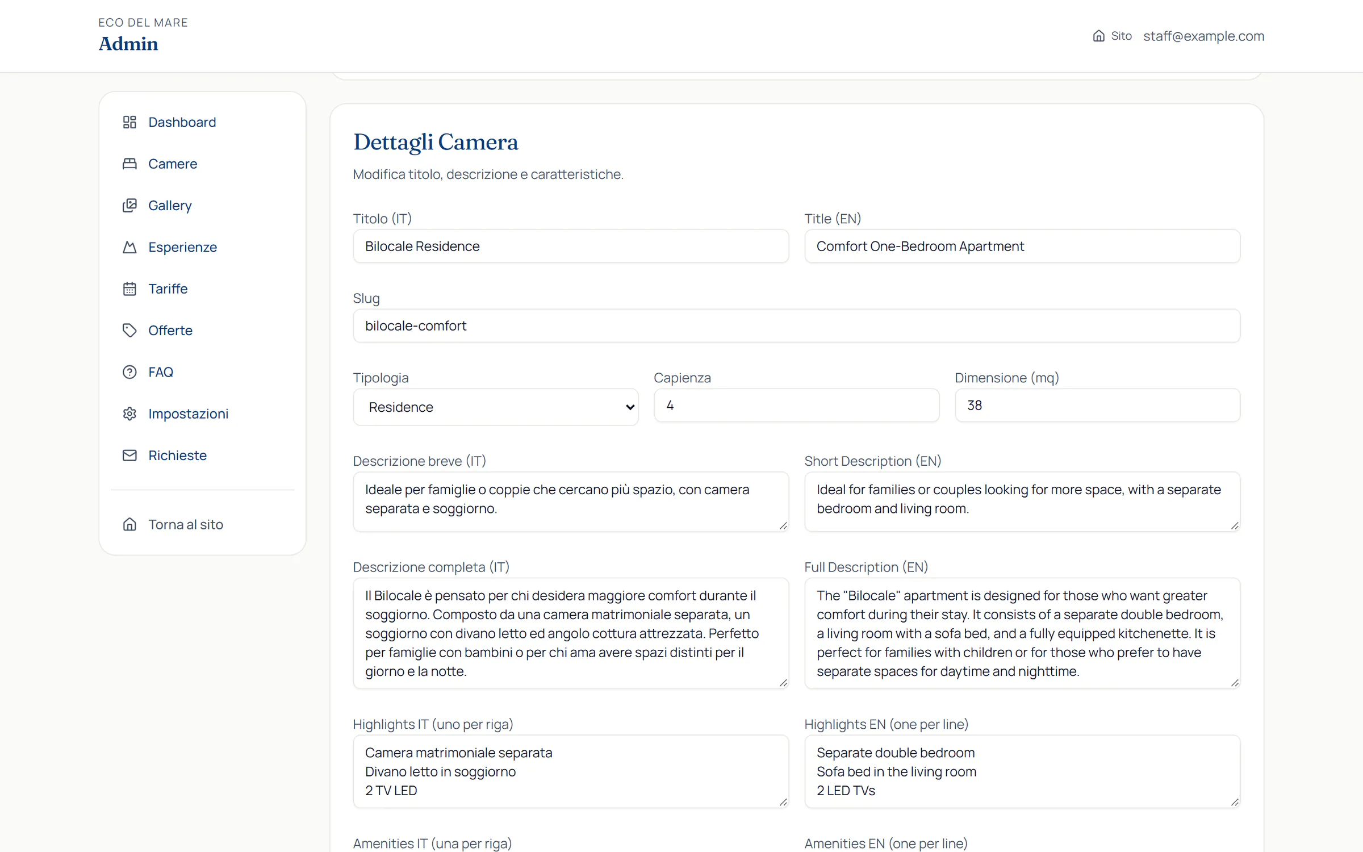
Task: Click the house icon next to Sito
Action: 1098,36
